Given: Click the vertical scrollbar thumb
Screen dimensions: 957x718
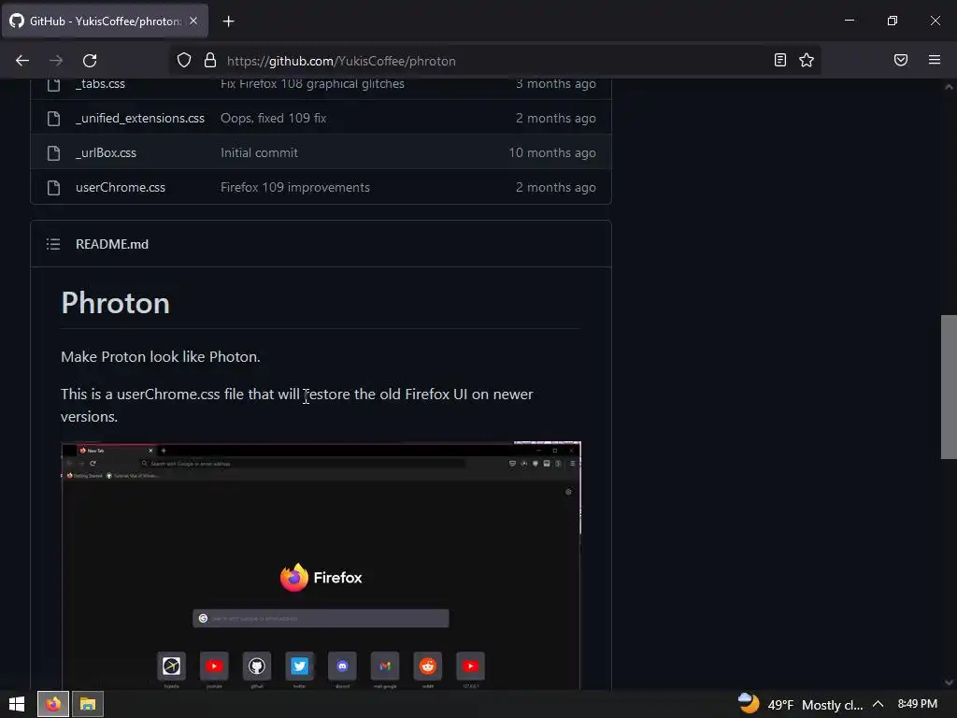Looking at the screenshot, I should (x=949, y=386).
